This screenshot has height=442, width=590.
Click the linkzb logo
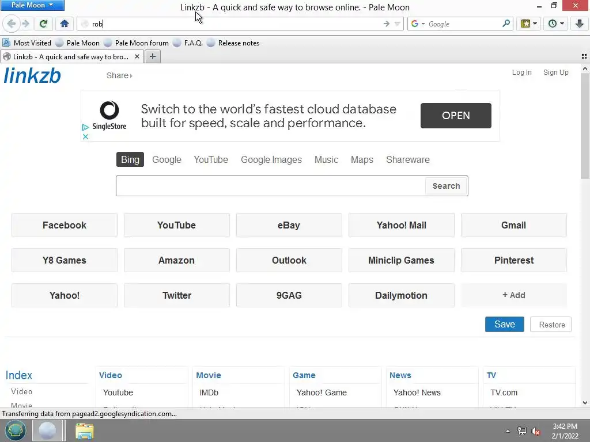click(32, 75)
